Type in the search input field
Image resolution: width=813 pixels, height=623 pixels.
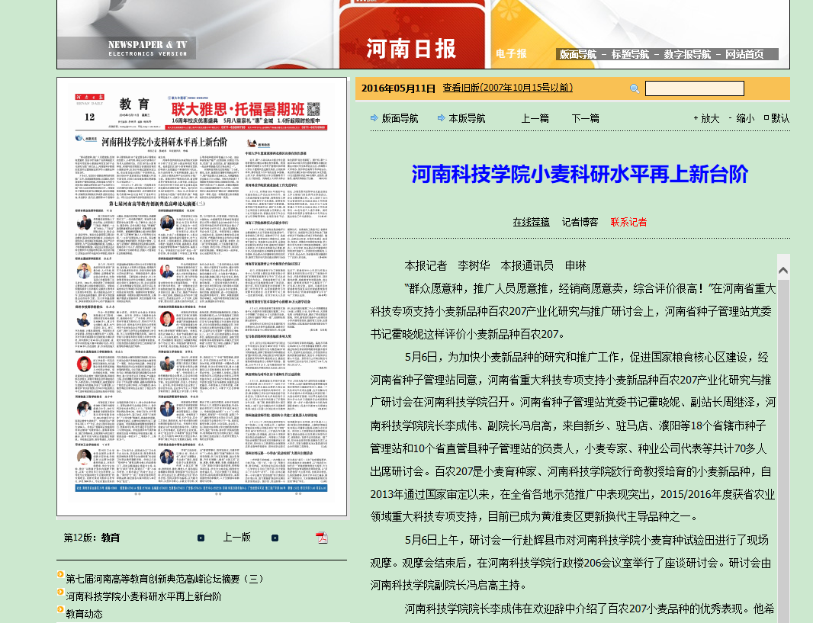694,88
